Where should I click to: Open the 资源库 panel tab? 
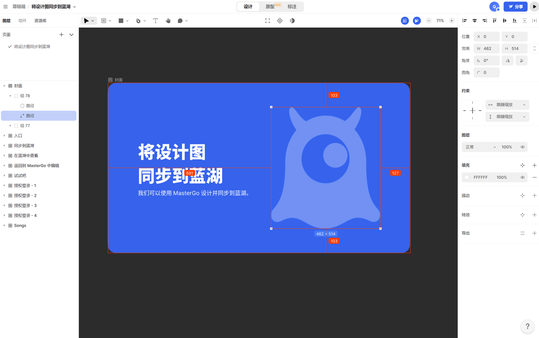pos(40,21)
